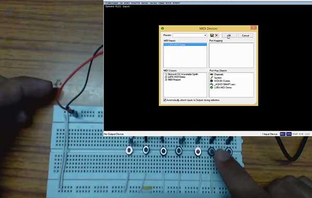The image size is (312, 198).
Task: Click the REC status bar indicator
Action: click(282, 134)
